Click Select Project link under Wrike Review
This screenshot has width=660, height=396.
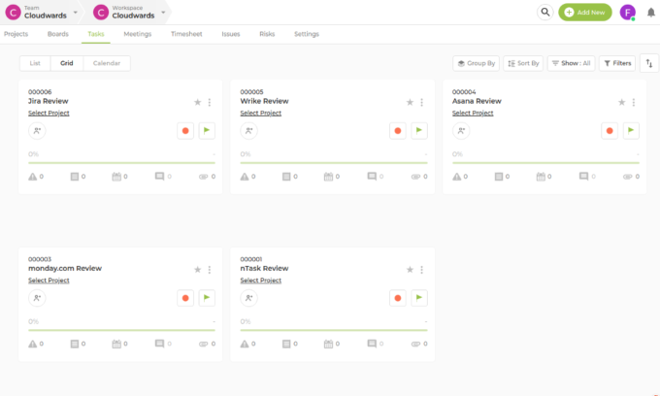260,114
